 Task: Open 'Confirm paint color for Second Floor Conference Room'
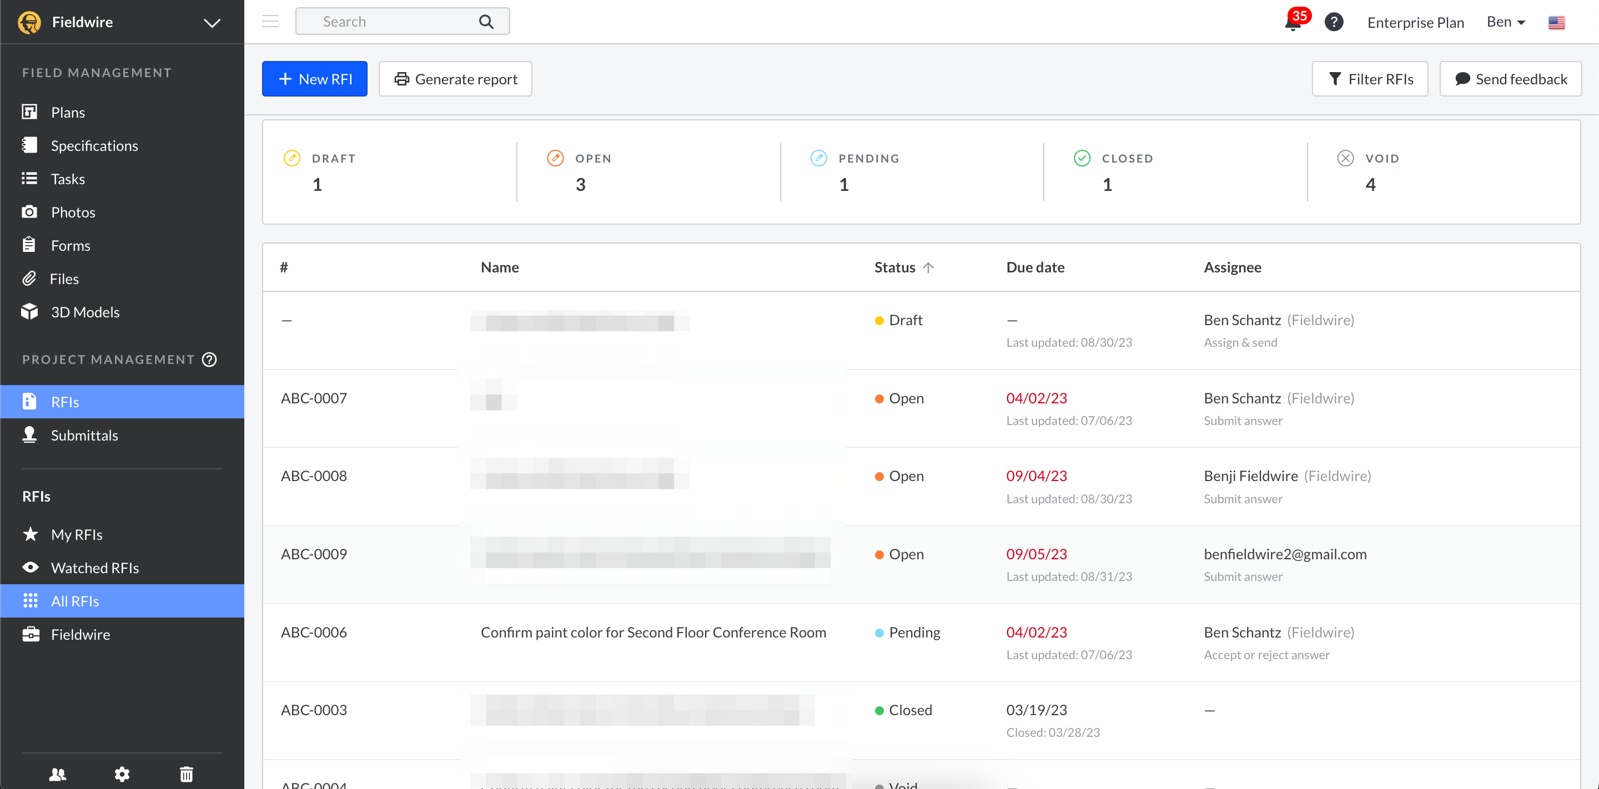coord(653,632)
